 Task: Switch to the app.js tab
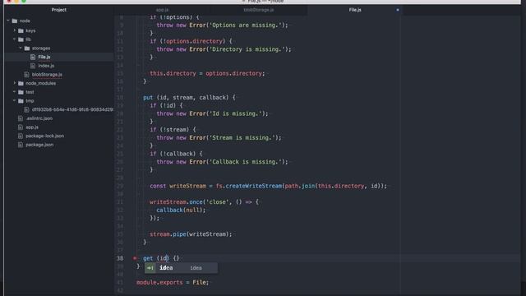point(163,10)
